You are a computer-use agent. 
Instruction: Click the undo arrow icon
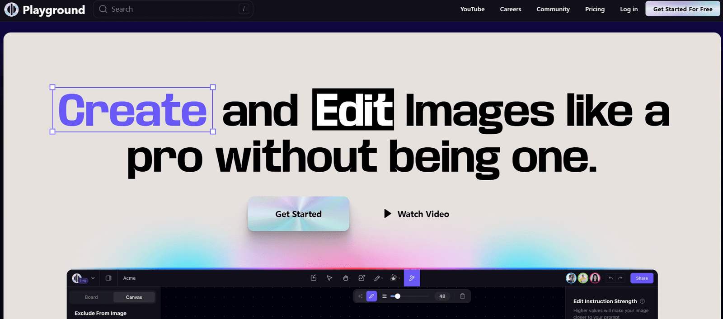tap(610, 278)
